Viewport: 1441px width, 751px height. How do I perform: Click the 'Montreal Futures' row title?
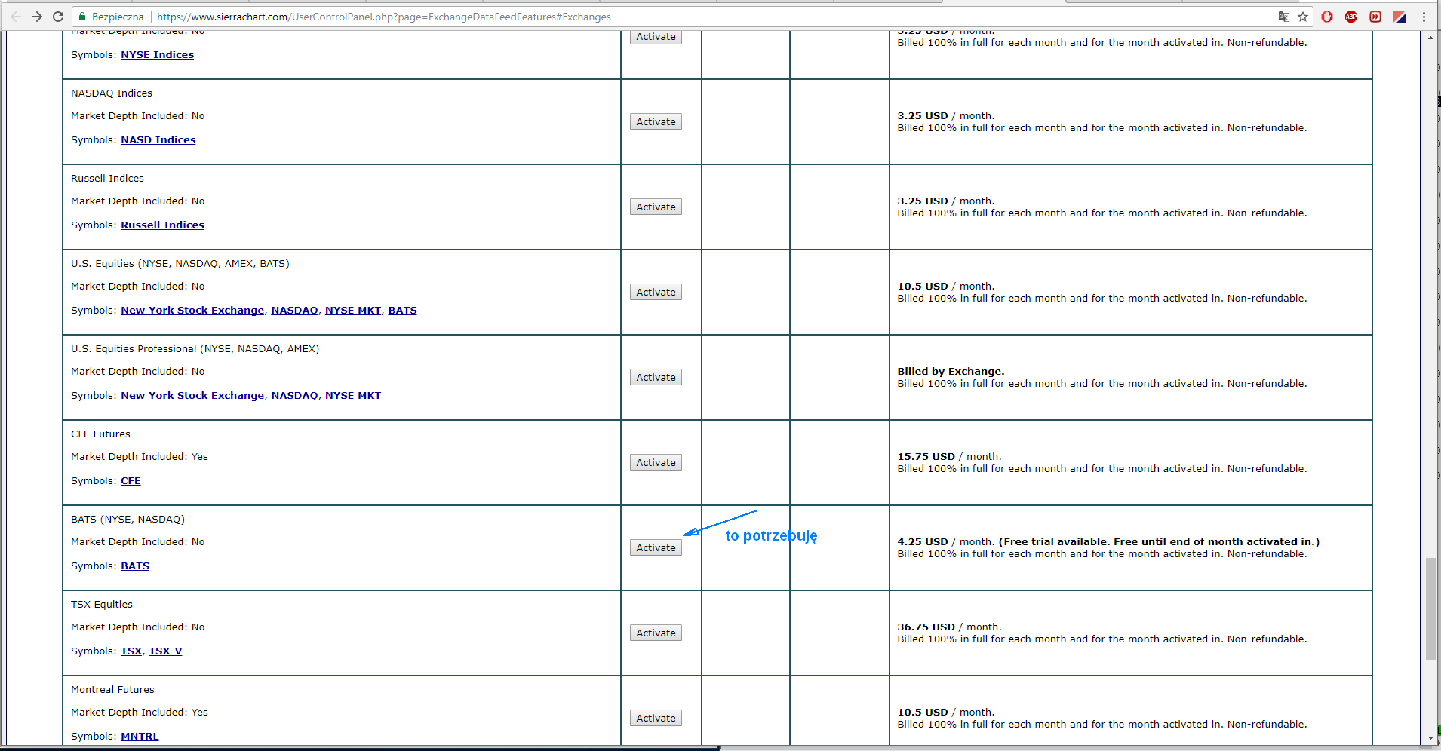(x=112, y=690)
